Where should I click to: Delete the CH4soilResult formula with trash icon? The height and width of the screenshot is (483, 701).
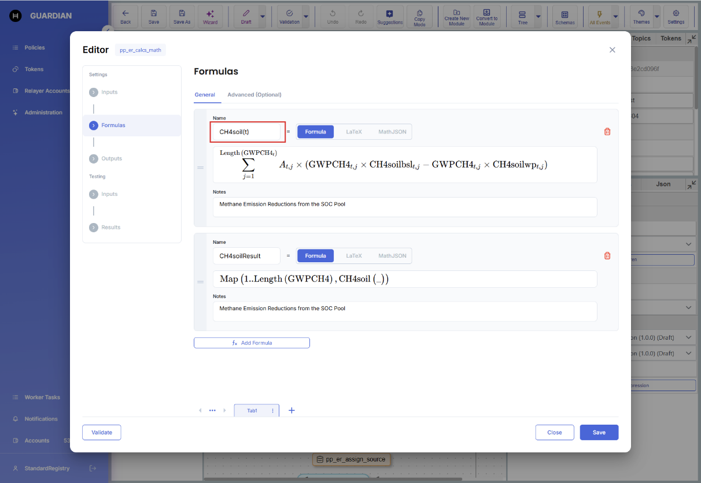[607, 256]
